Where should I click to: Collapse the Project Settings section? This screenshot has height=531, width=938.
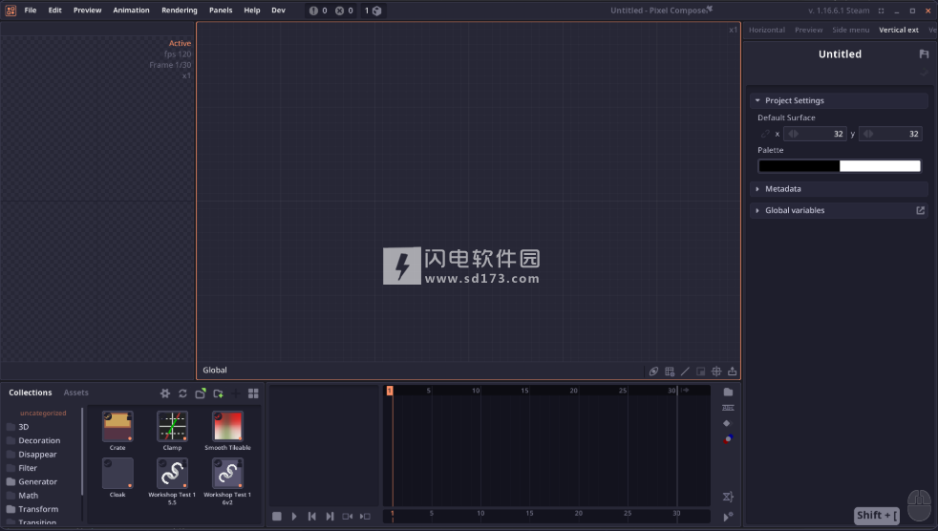[839, 100]
